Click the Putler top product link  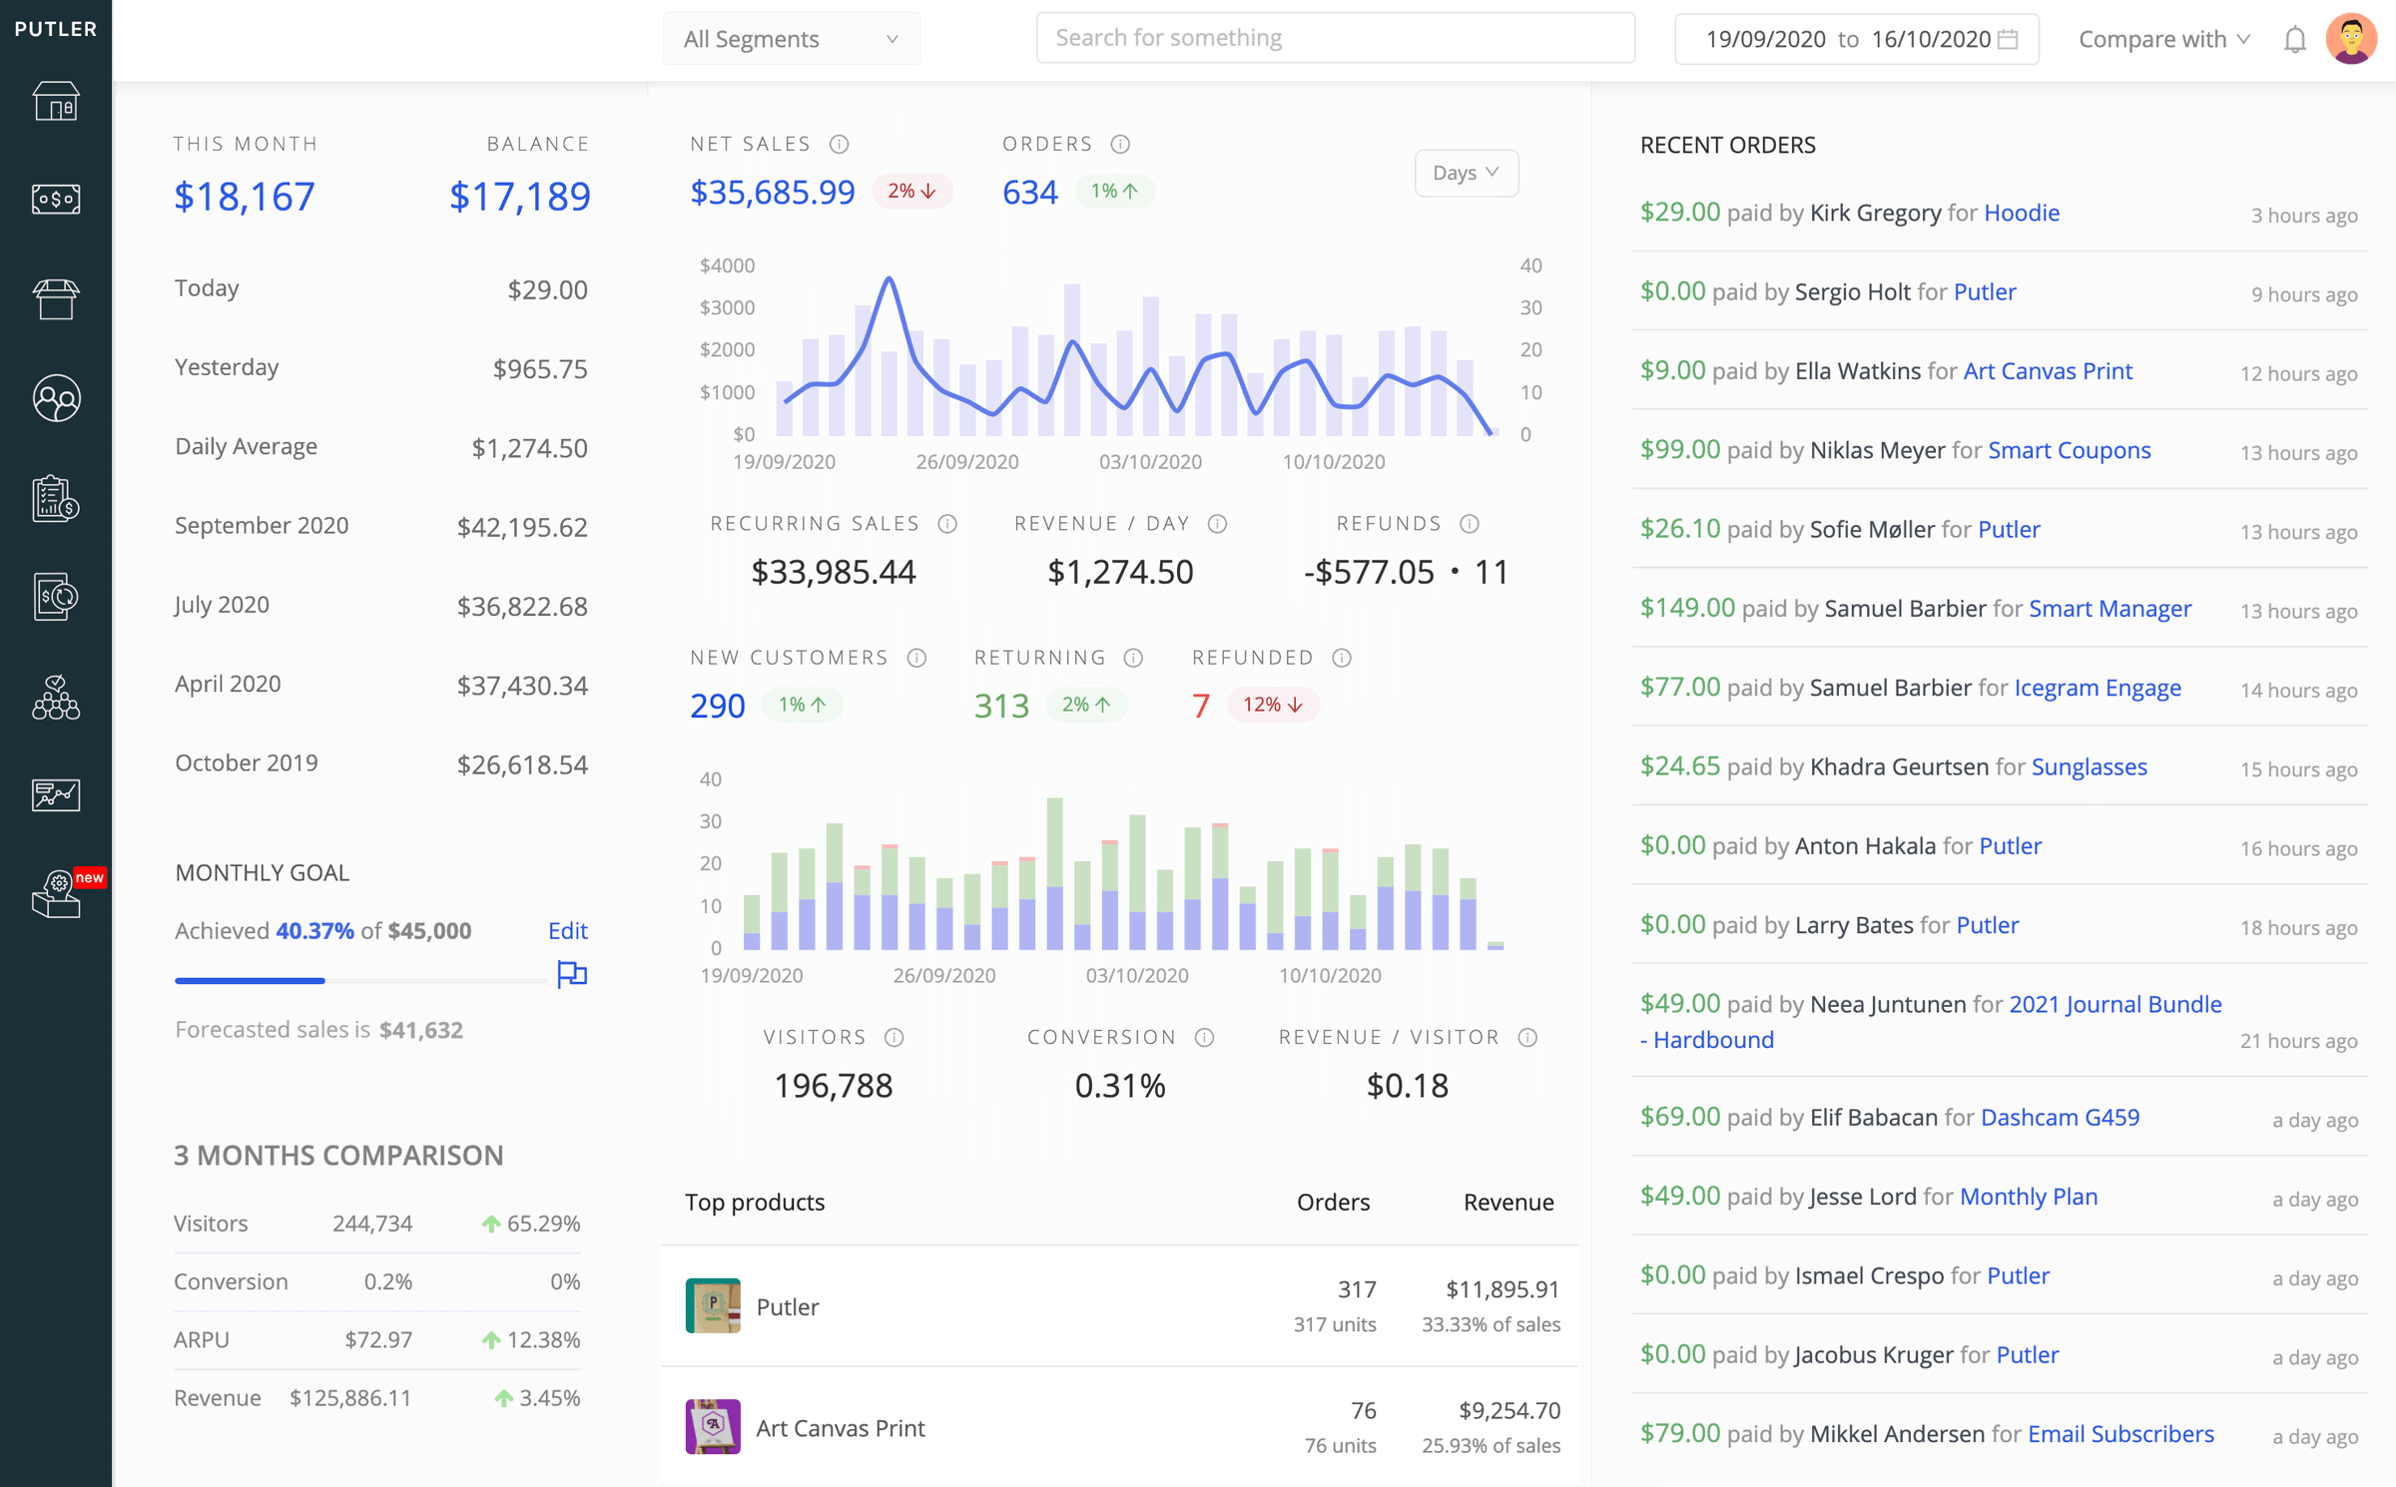pyautogui.click(x=787, y=1303)
